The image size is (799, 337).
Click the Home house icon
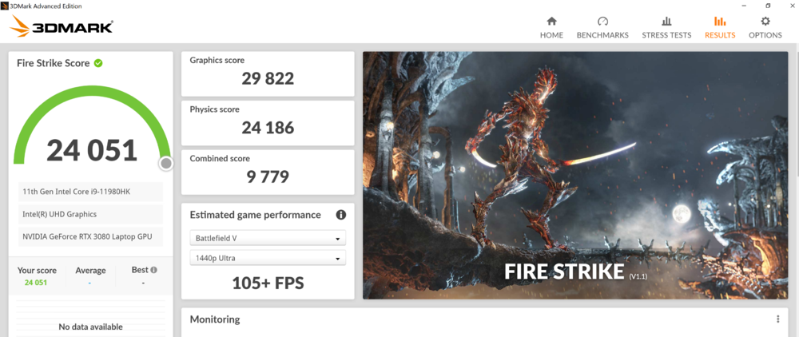click(x=551, y=22)
